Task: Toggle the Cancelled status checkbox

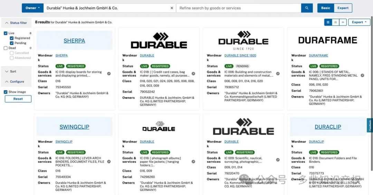Action: pos(11,53)
